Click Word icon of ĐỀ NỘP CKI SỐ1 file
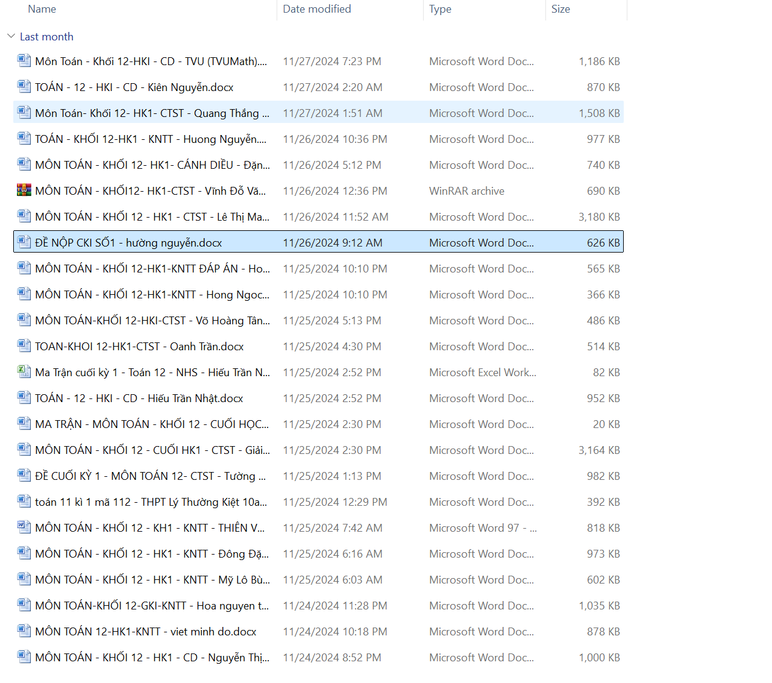The height and width of the screenshot is (683, 772). pyautogui.click(x=24, y=242)
